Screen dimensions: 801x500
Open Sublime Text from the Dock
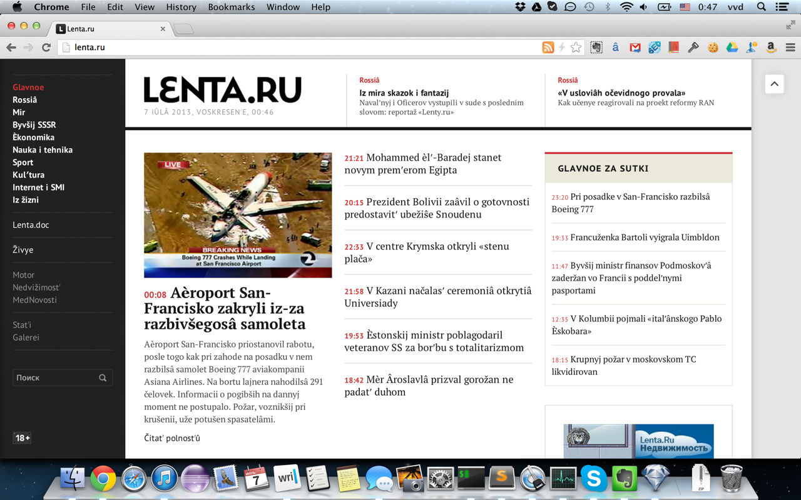tap(501, 479)
